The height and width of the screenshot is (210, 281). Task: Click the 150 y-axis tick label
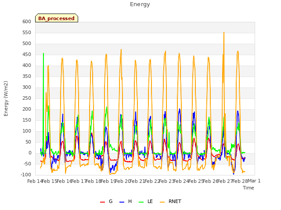click(x=27, y=120)
